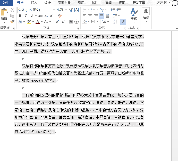
Task: Toggle Italic formatting
Action: 26,16
